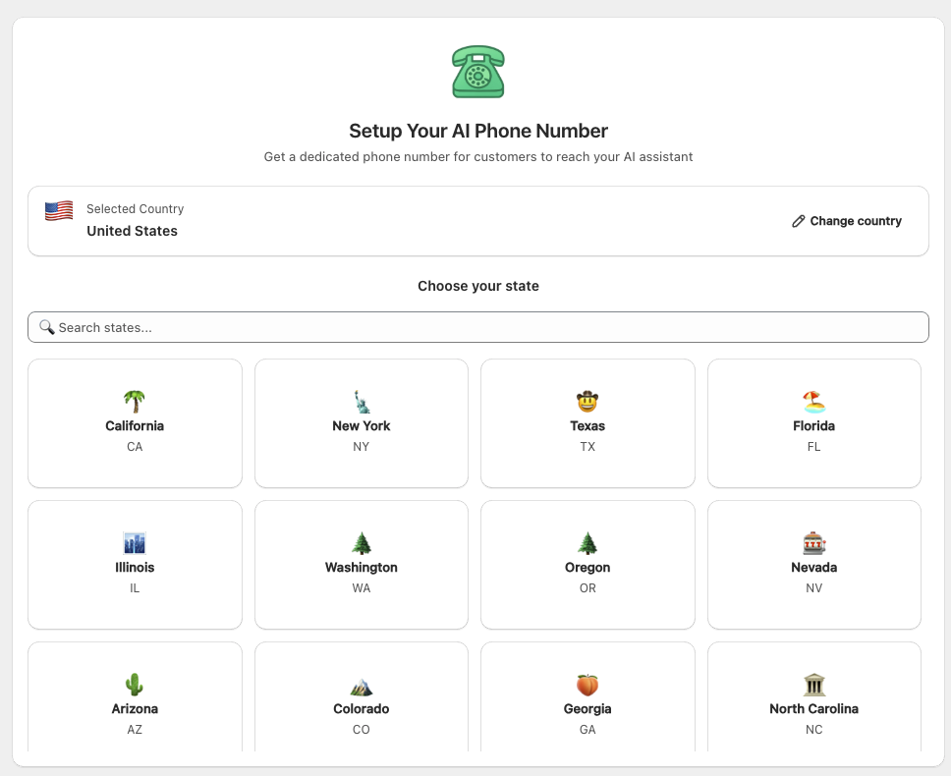Select the New York state name label

click(362, 426)
